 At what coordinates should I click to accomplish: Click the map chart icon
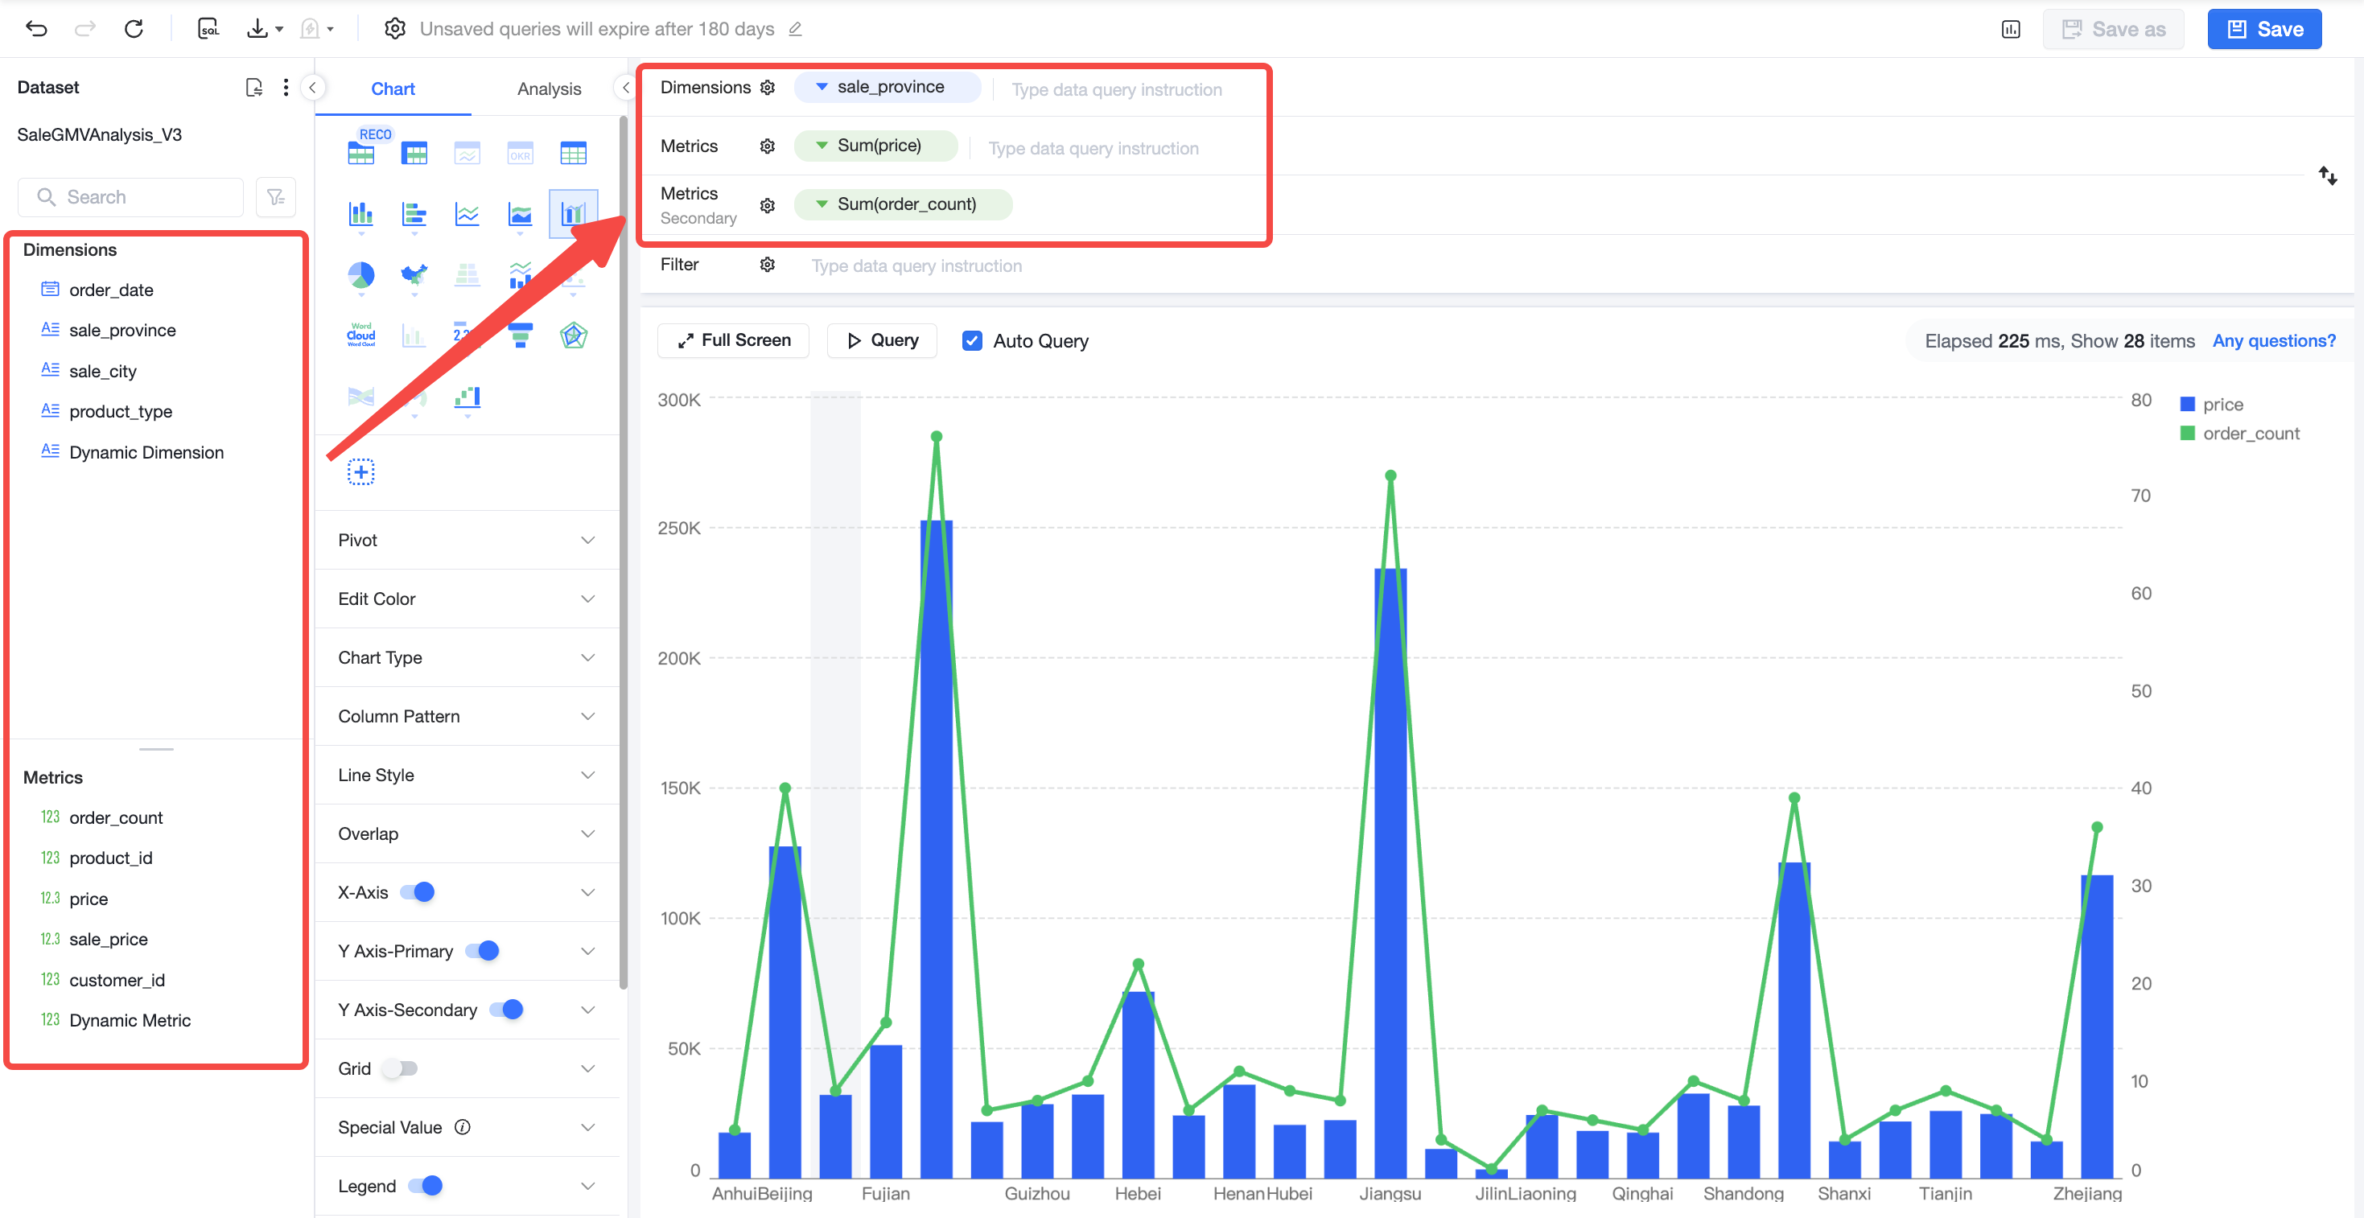pyautogui.click(x=414, y=275)
